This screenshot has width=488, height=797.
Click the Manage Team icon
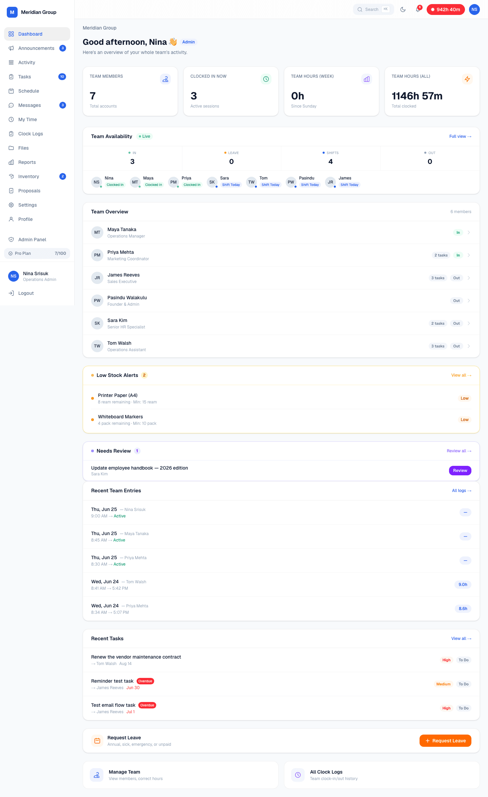click(x=97, y=775)
